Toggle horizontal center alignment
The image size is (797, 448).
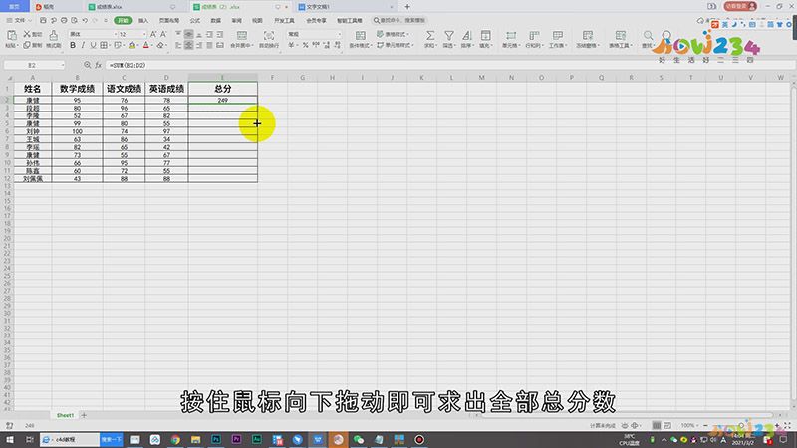click(x=188, y=45)
